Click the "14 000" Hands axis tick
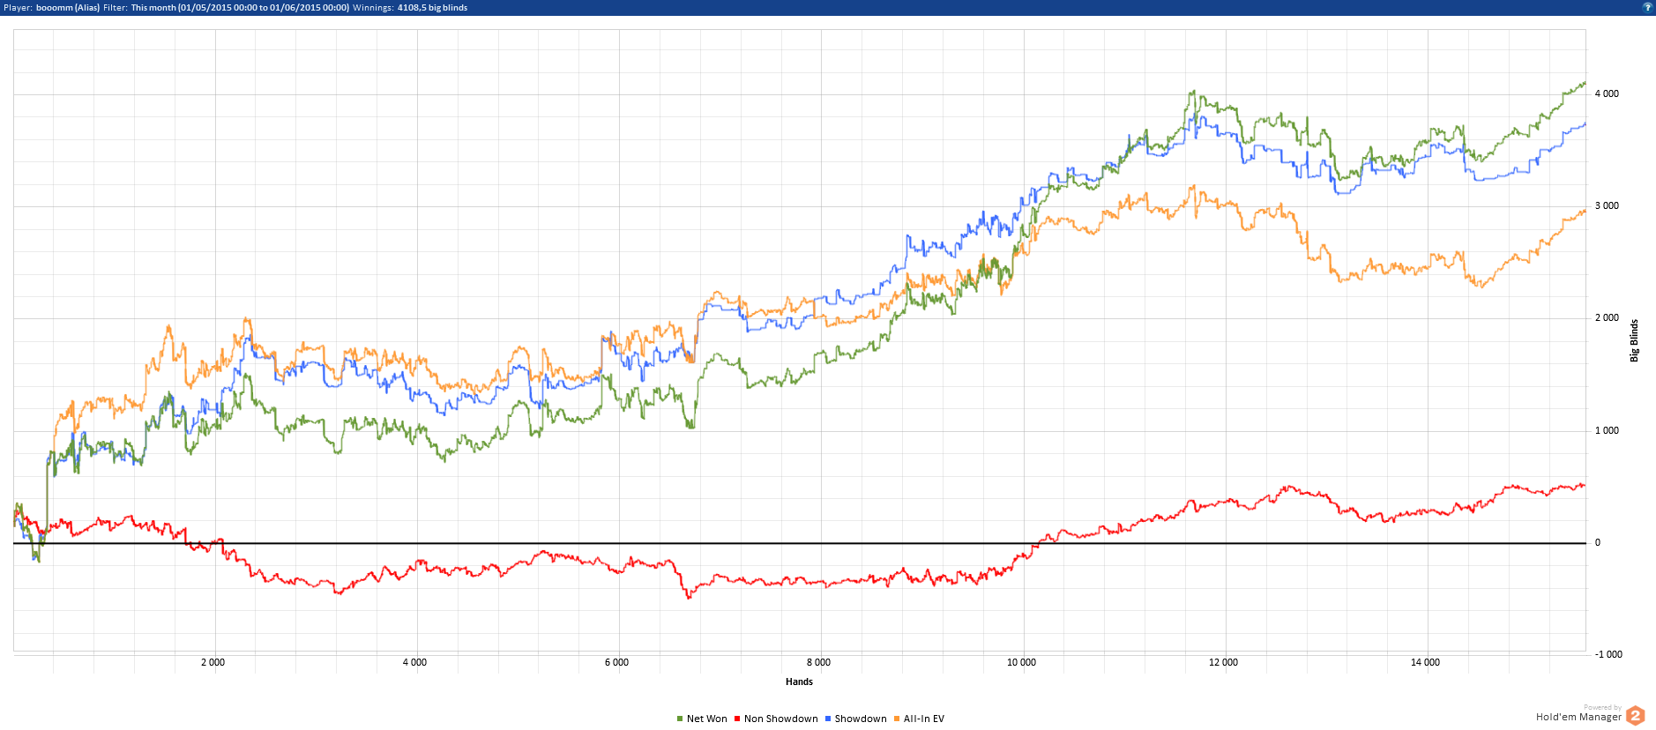 [1425, 662]
